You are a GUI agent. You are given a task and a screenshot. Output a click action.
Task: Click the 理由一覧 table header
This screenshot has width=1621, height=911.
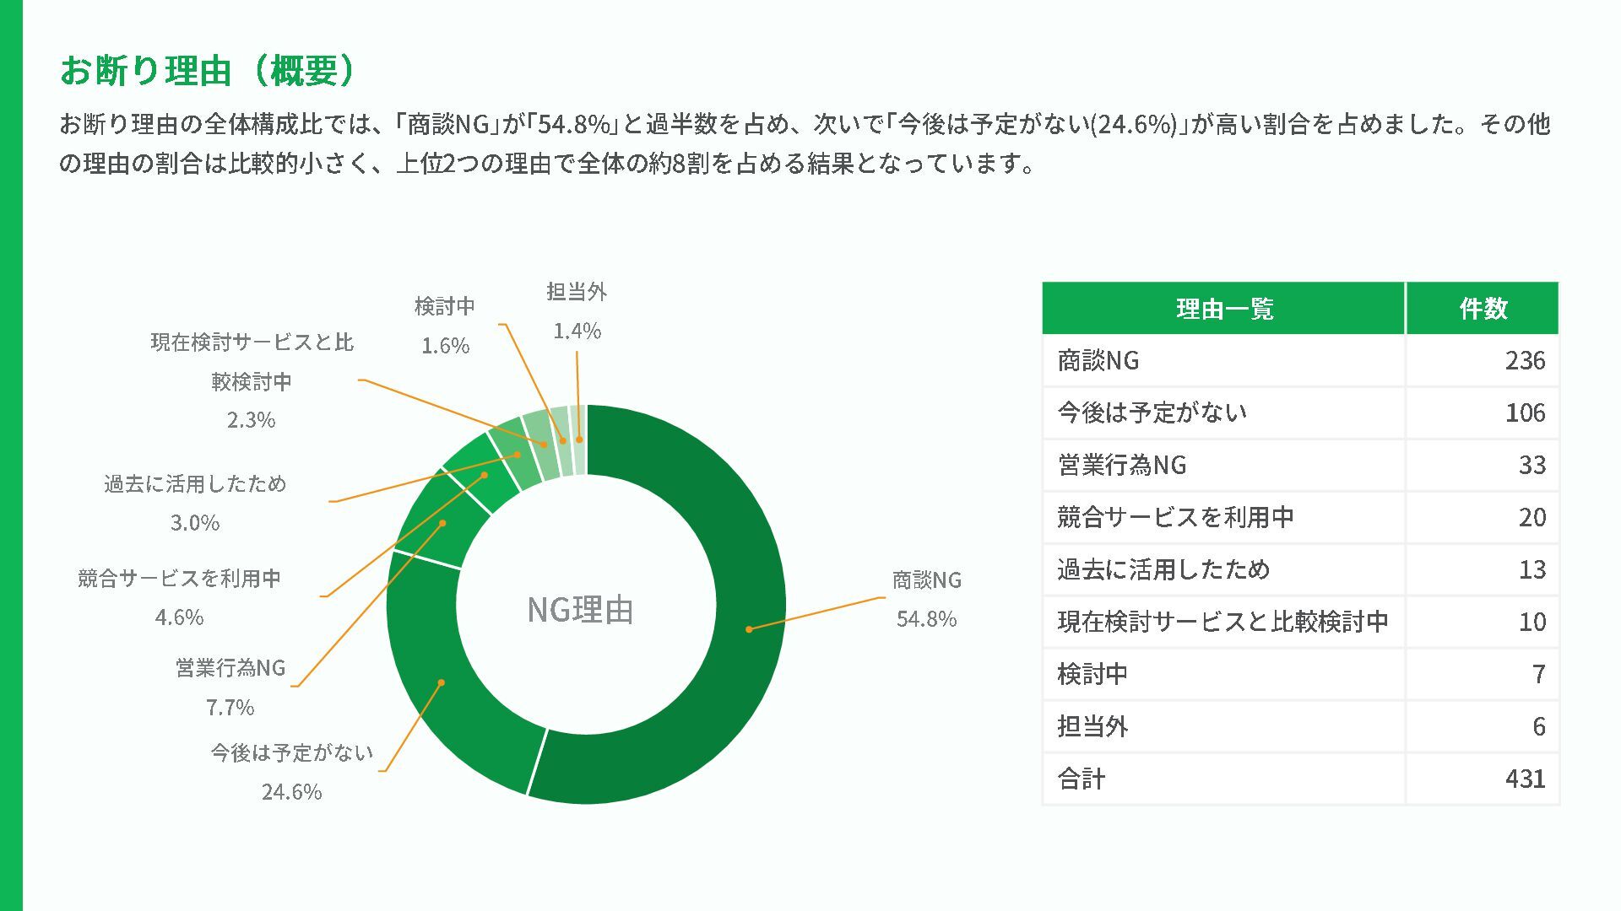point(1223,309)
